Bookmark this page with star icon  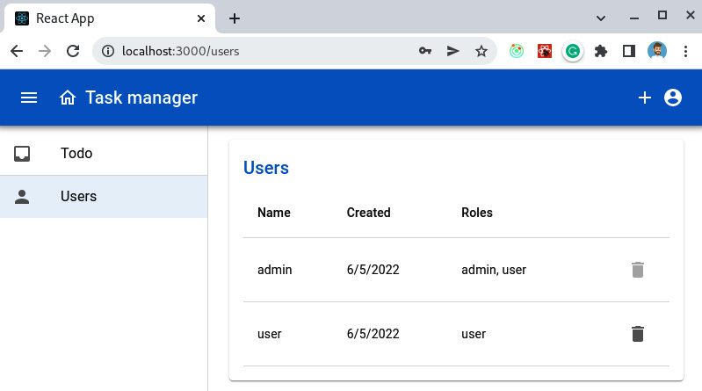(x=481, y=51)
